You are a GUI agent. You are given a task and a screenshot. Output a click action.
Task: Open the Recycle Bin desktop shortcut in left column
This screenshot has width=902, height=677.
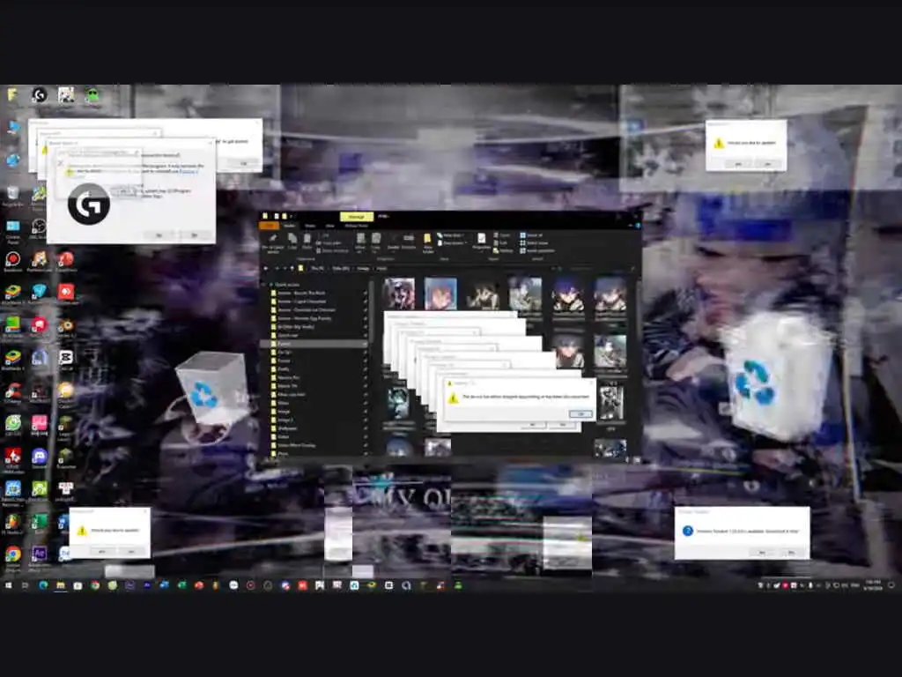(12, 195)
